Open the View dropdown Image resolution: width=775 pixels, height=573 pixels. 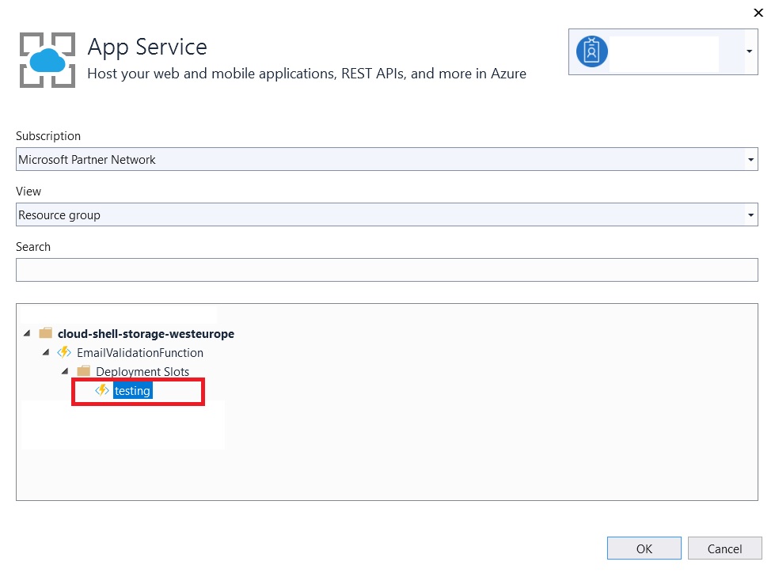click(x=750, y=214)
